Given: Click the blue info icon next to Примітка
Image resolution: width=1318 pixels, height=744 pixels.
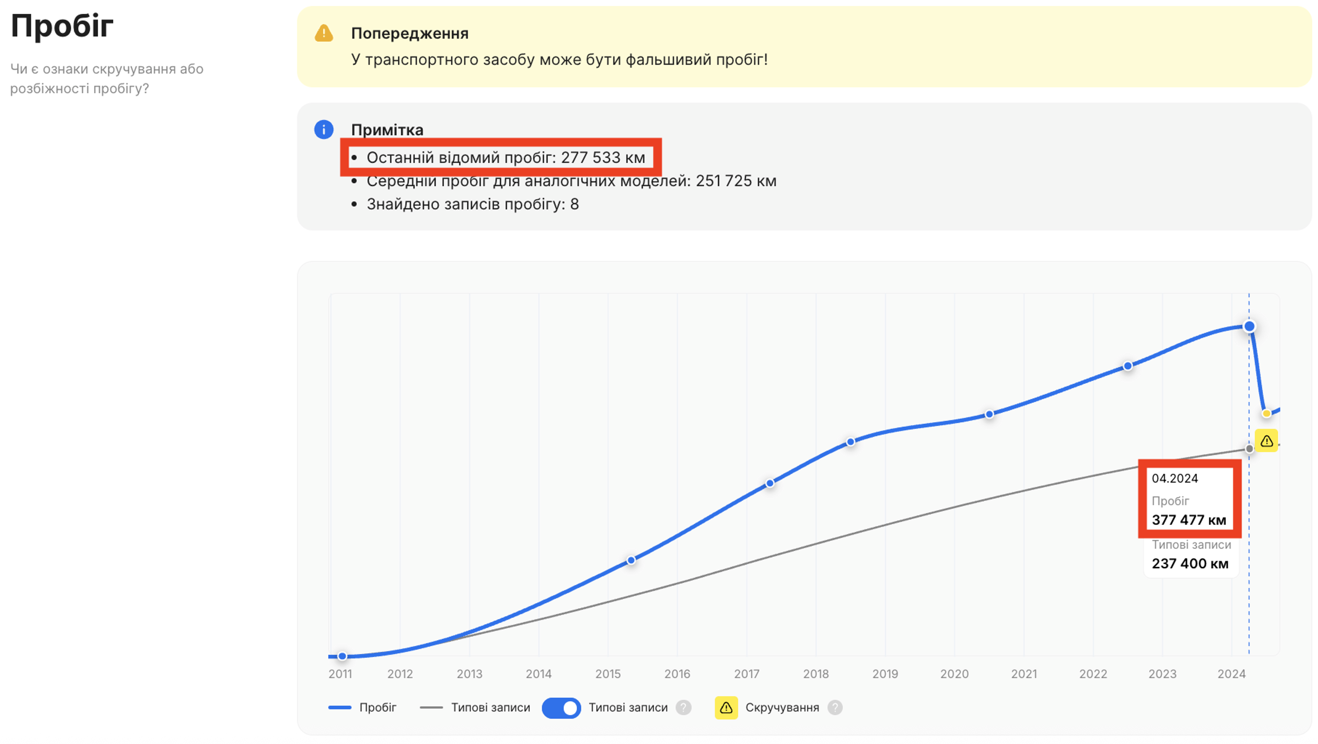Looking at the screenshot, I should coord(323,129).
